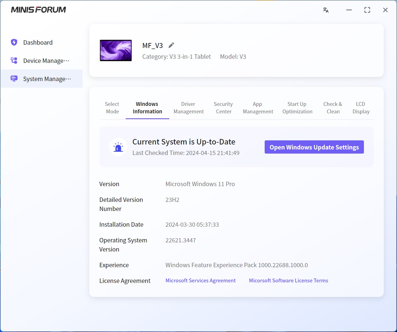Image resolution: width=397 pixels, height=332 pixels.
Task: Click the Dashboard shield icon
Action: (14, 42)
